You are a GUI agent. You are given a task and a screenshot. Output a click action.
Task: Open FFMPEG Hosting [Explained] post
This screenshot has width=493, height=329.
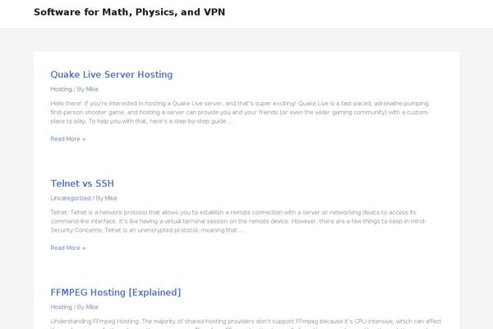tap(115, 292)
